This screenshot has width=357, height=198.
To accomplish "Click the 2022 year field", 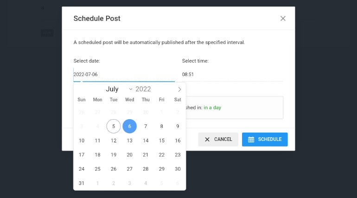I will click(x=143, y=89).
